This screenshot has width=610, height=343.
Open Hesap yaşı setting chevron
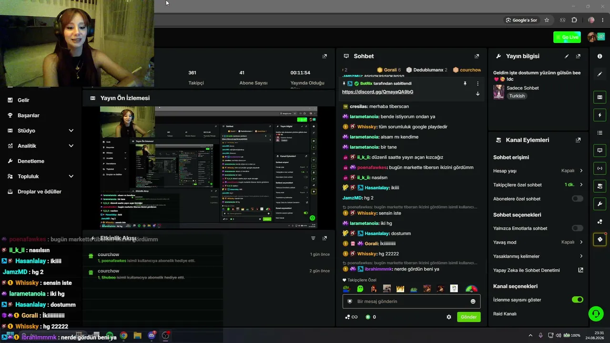(x=581, y=171)
